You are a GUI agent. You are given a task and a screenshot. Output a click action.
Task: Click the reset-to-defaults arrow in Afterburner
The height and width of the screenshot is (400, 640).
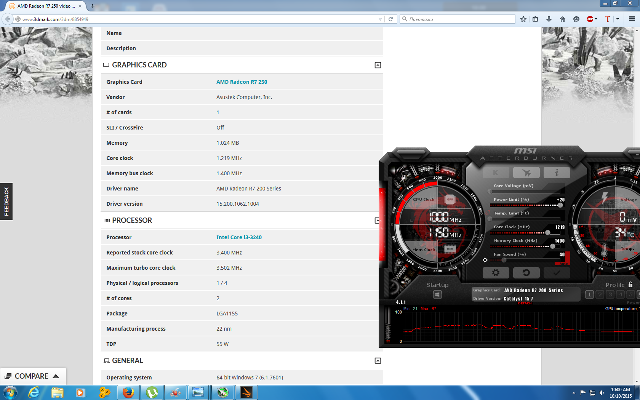(x=526, y=273)
